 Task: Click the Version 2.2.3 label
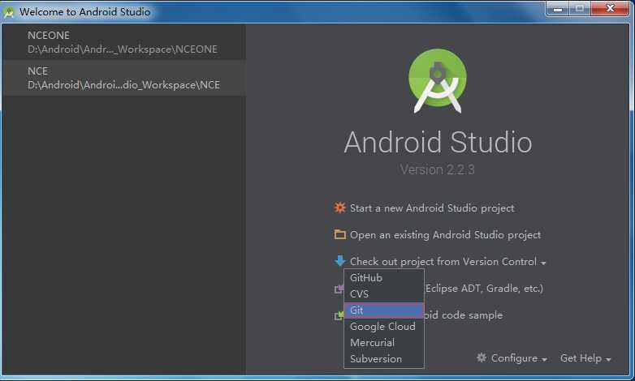tap(438, 169)
